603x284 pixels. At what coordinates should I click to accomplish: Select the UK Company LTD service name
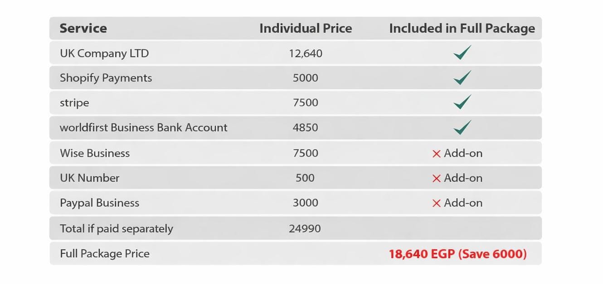coord(104,53)
